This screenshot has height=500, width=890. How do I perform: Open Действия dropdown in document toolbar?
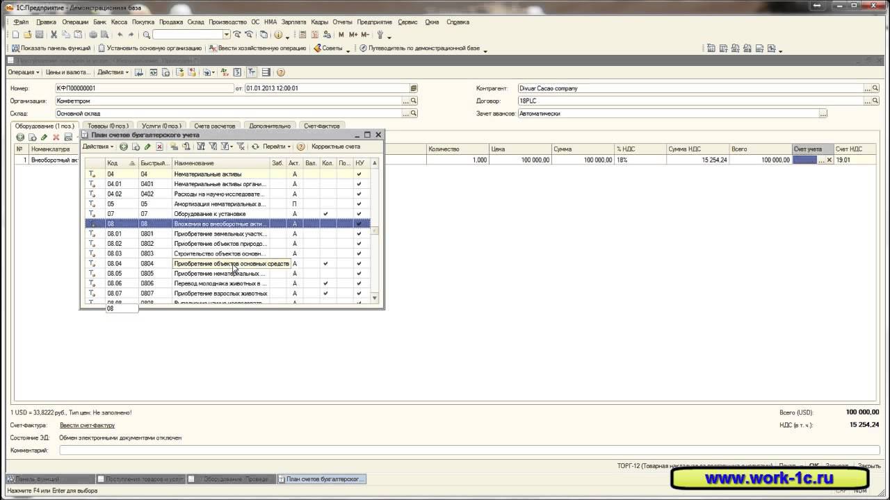point(112,72)
